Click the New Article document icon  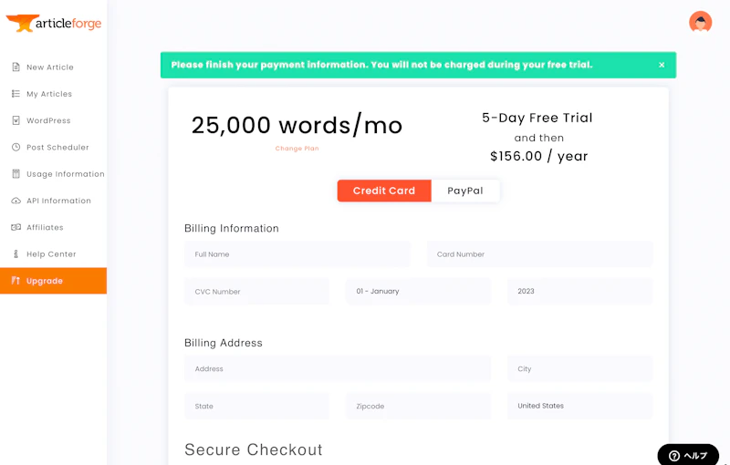point(16,67)
